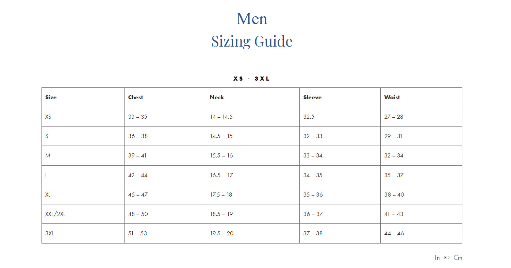Click the "XS - 3XL" table caption
The width and height of the screenshot is (511, 268).
point(251,79)
